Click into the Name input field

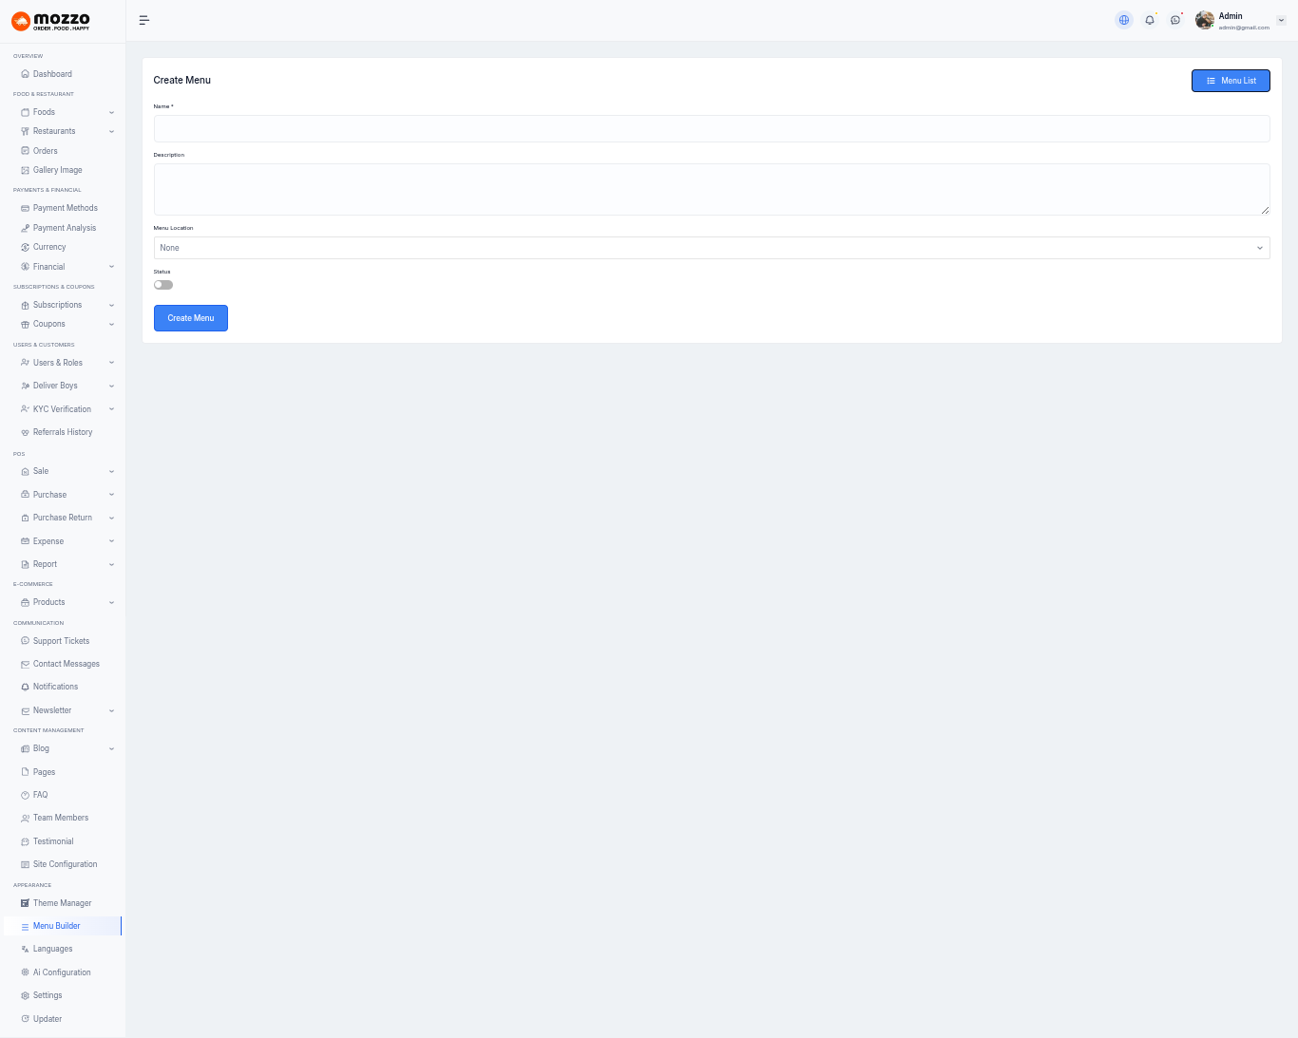(x=711, y=129)
